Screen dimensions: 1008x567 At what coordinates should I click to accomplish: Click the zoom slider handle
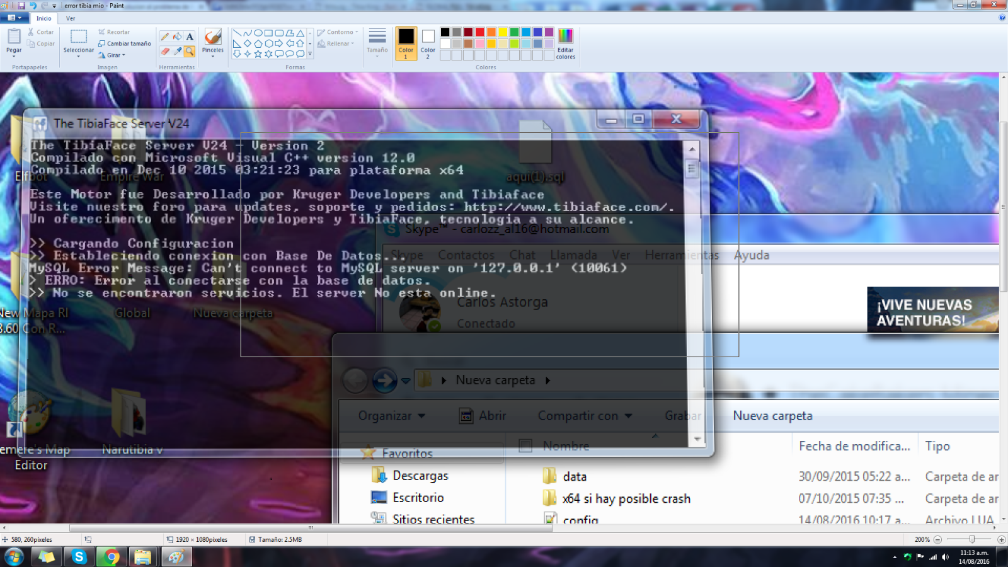[972, 539]
